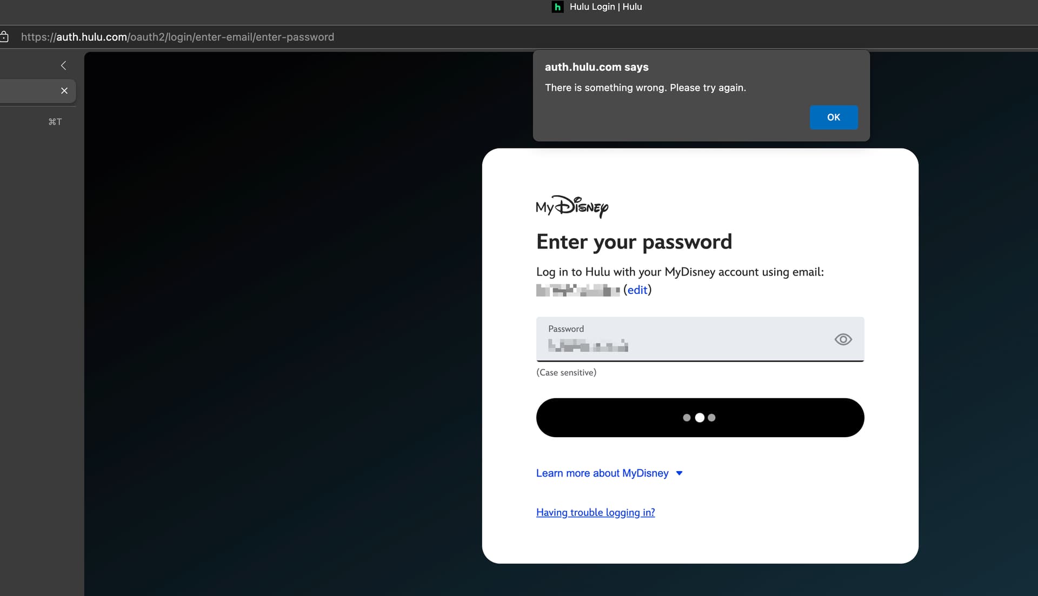Viewport: 1038px width, 596px height.
Task: Click the Hulu favicon in the title
Action: coord(557,7)
